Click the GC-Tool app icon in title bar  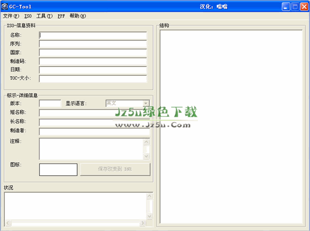click(5, 7)
